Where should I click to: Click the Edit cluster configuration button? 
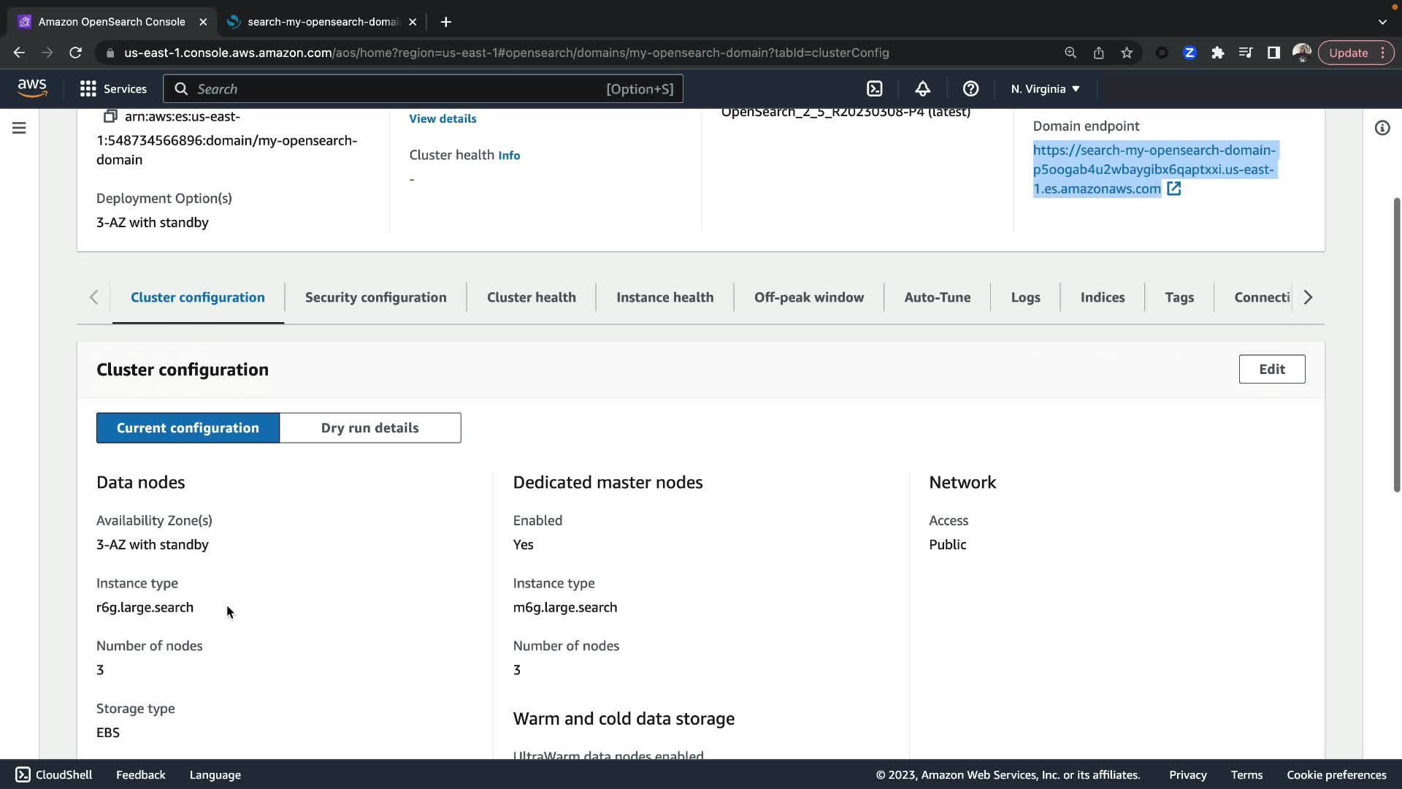(x=1271, y=369)
